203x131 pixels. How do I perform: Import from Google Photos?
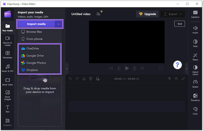tap(40, 63)
